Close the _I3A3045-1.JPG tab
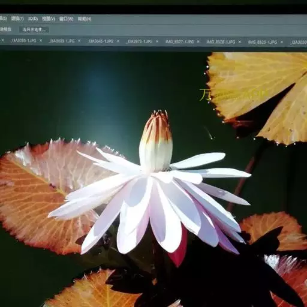307x307 pixels. (118, 41)
